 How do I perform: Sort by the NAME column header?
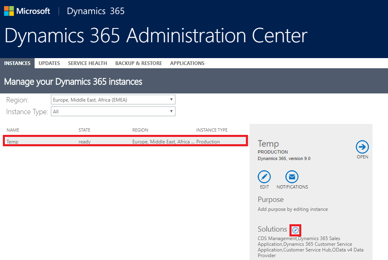pyautogui.click(x=13, y=130)
